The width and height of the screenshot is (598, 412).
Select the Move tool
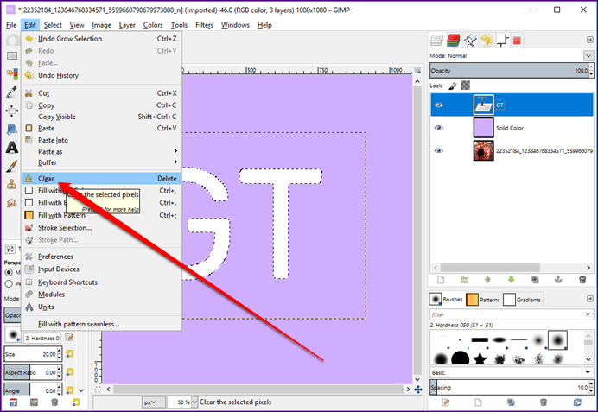(12, 111)
